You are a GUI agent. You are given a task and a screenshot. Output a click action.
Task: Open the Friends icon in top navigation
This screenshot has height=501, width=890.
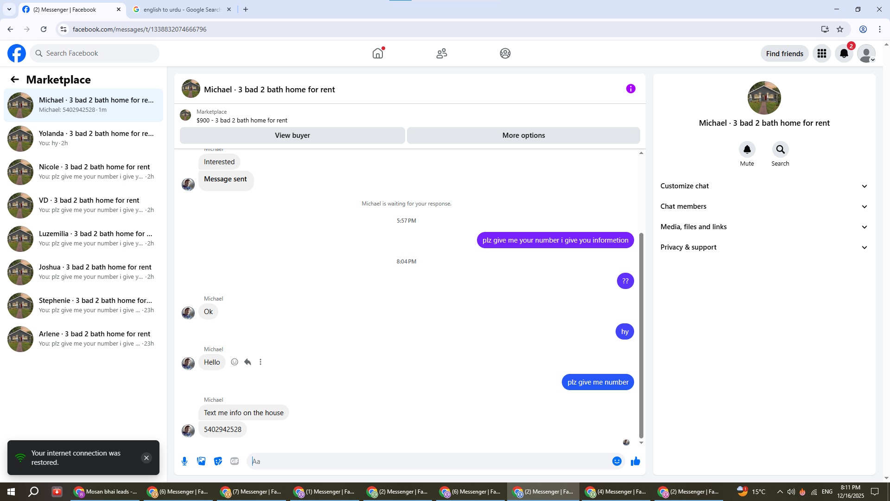point(442,53)
